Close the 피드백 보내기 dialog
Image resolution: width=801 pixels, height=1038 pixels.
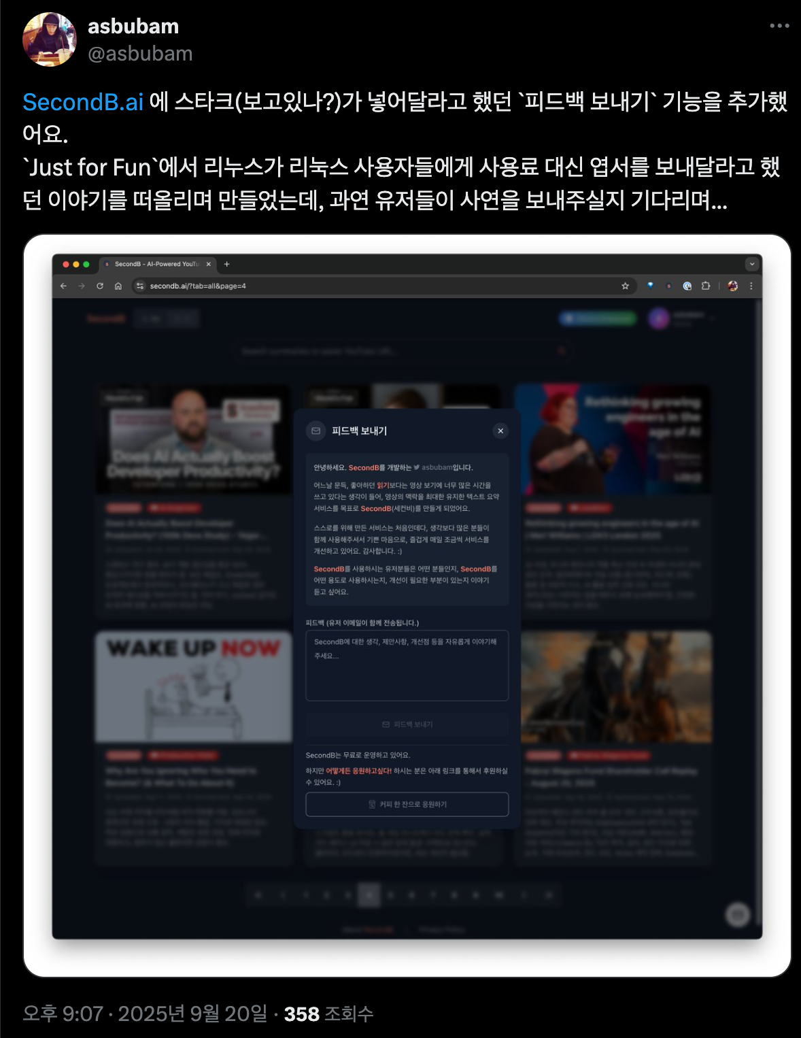(x=500, y=431)
